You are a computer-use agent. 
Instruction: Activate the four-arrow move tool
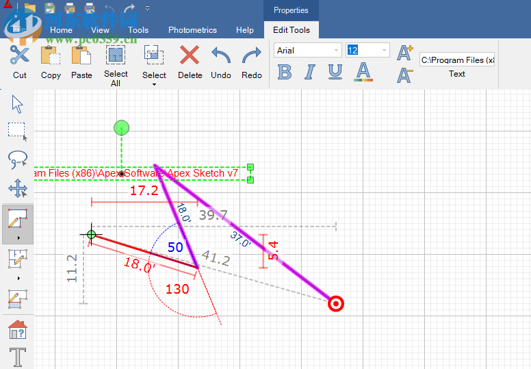17,188
